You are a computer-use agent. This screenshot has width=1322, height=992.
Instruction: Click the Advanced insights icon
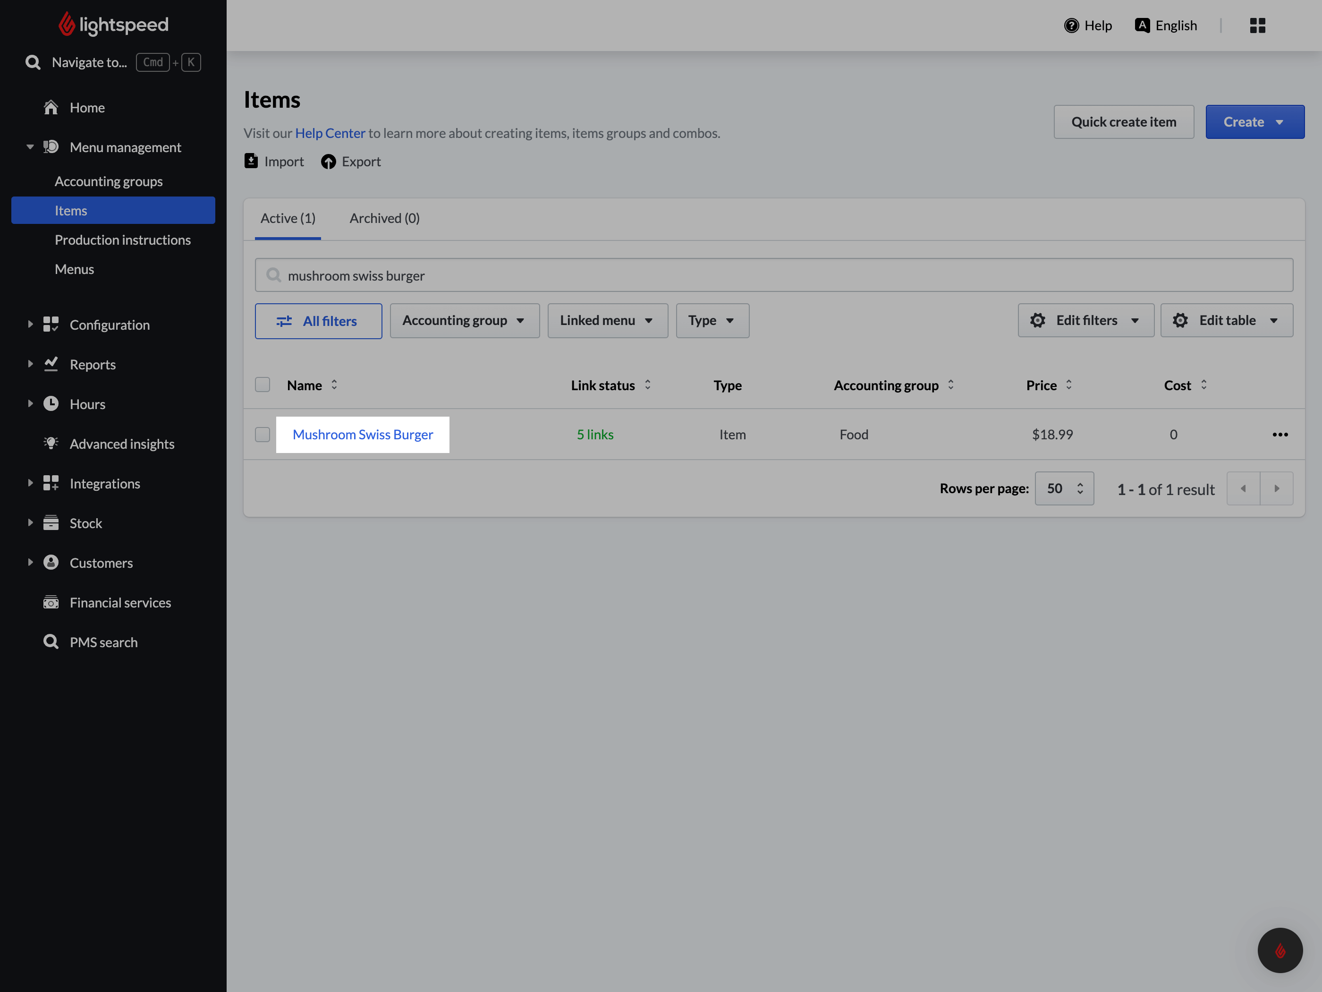[x=50, y=443]
